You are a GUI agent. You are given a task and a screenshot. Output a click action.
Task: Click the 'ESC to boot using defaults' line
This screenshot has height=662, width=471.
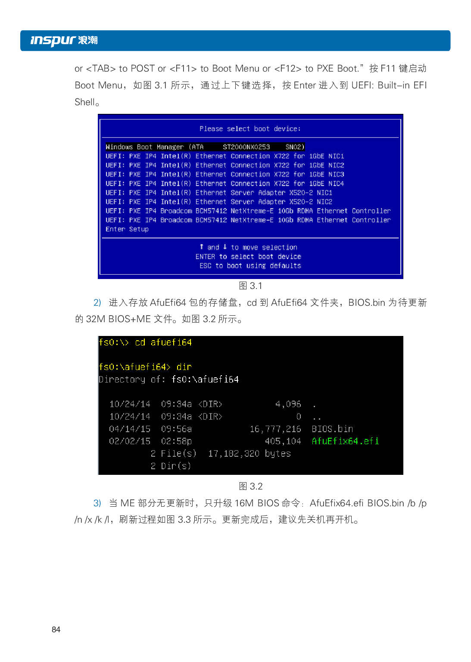tap(250, 266)
